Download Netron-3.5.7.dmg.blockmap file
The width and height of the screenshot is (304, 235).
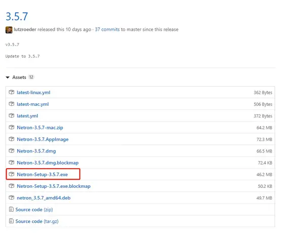click(49, 163)
